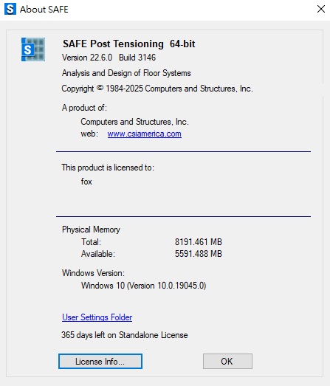Image resolution: width=330 pixels, height=386 pixels.
Task: Click the Available memory value 5591.488 MB
Action: [199, 254]
